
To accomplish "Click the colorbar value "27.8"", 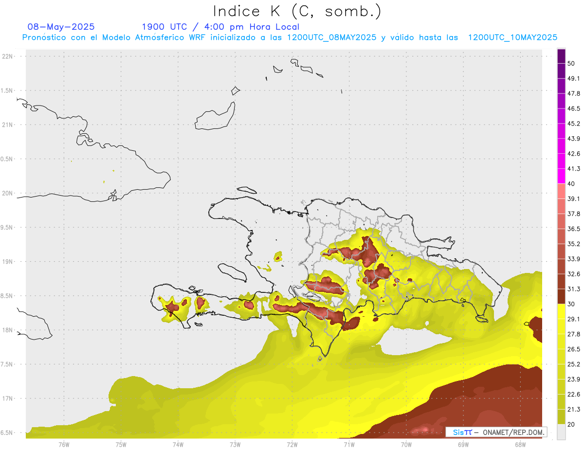I will click(x=574, y=335).
